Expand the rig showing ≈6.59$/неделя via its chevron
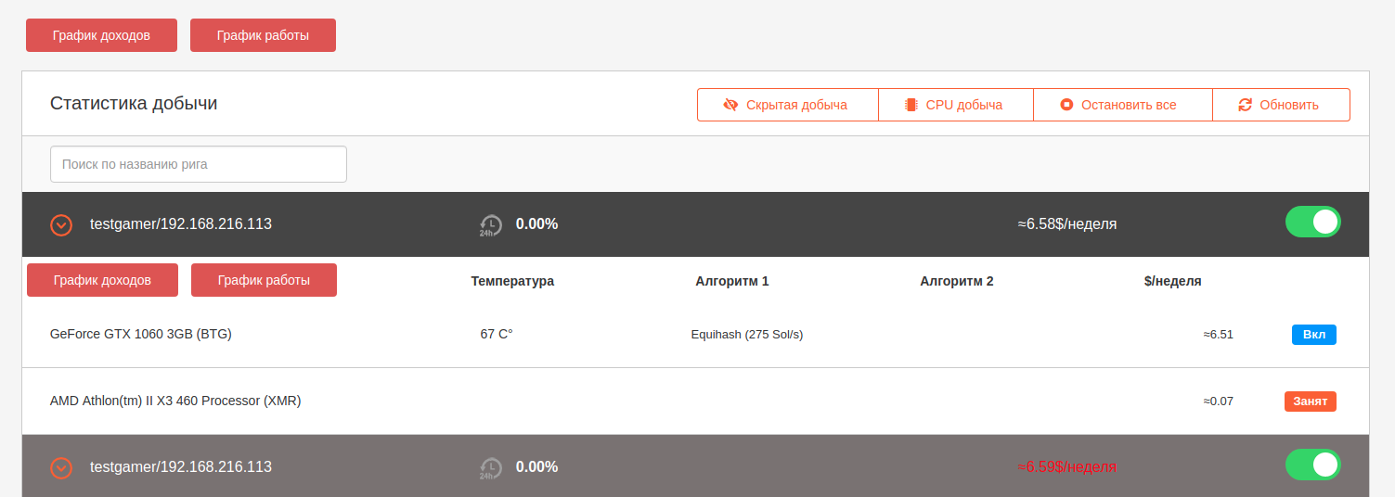The width and height of the screenshot is (1395, 497). [x=61, y=467]
